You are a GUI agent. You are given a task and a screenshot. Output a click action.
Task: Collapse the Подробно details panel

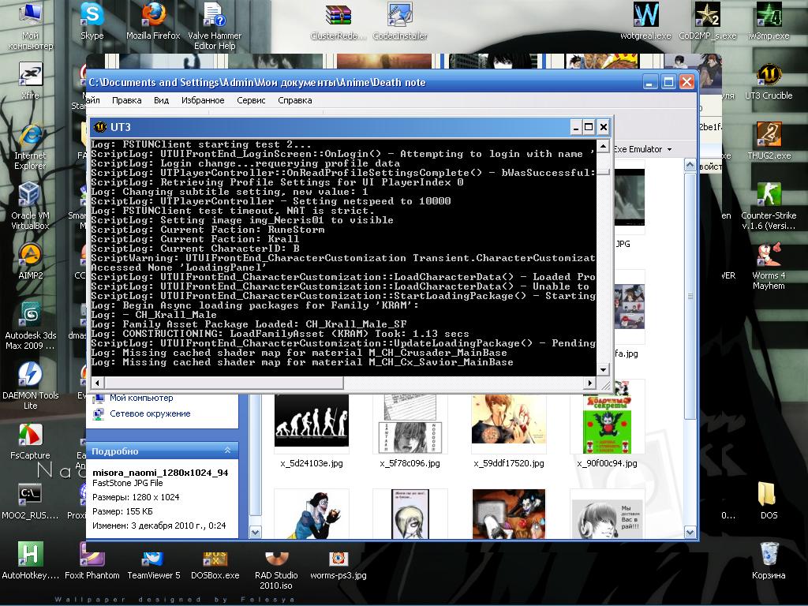228,451
